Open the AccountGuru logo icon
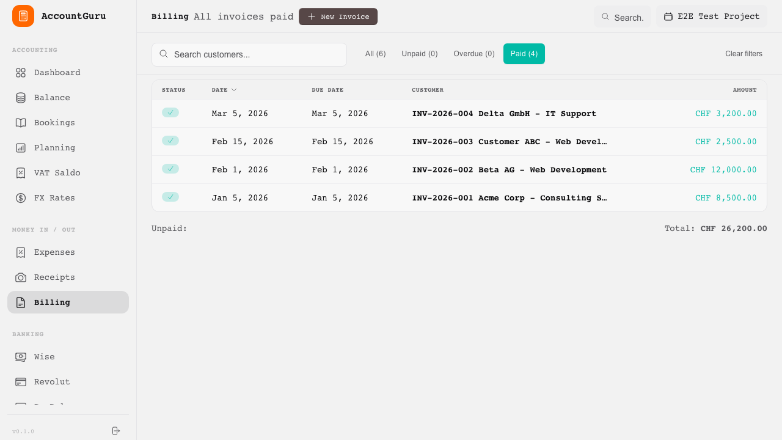Screen dimensions: 782x440 [23, 16]
